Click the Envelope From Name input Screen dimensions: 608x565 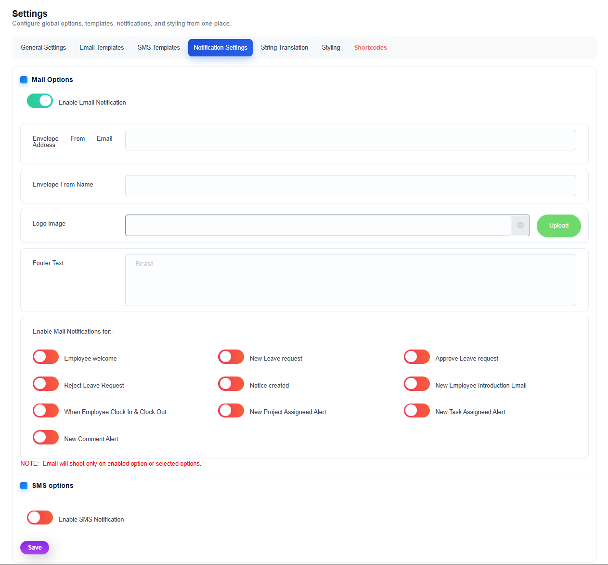[350, 186]
